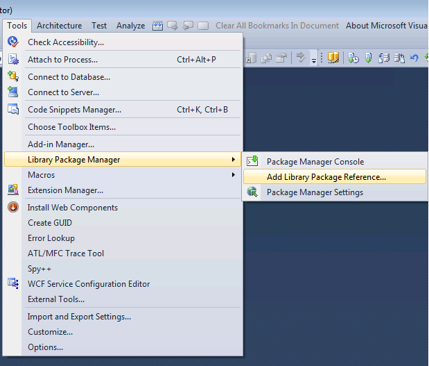429x366 pixels.
Task: Expand the Library Package Manager submenu arrow
Action: pos(233,160)
